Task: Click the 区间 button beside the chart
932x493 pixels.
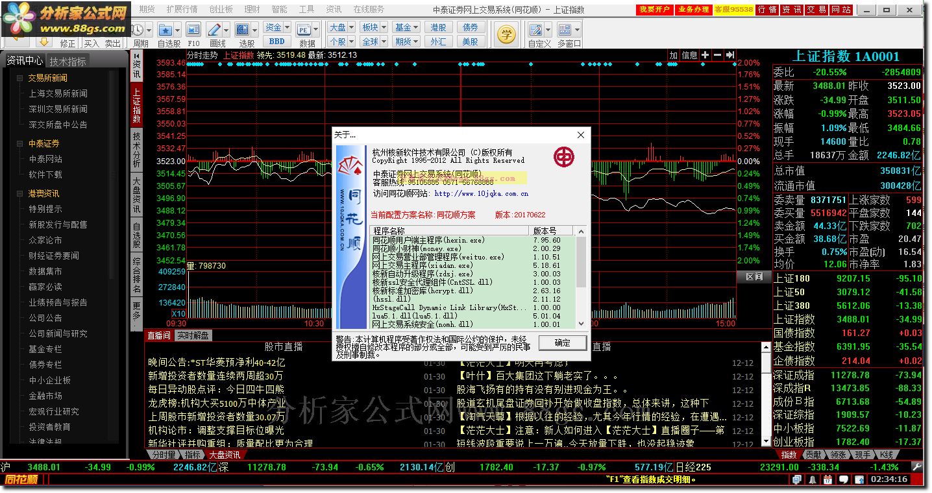Action: coord(754,277)
